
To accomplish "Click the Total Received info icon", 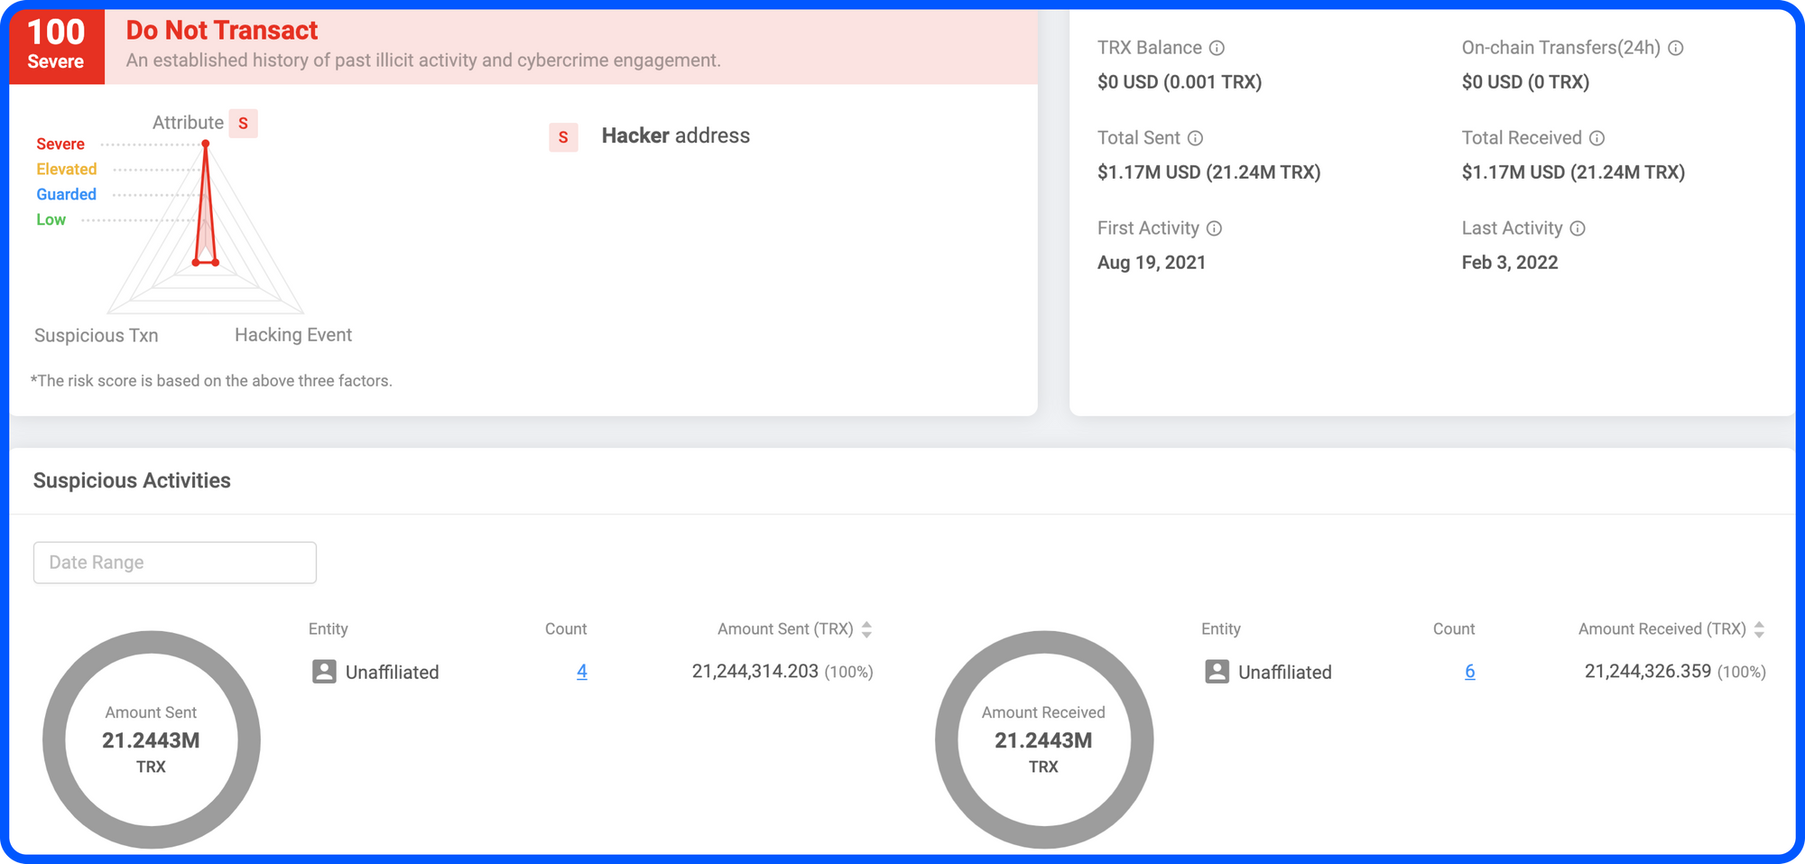I will 1597,138.
